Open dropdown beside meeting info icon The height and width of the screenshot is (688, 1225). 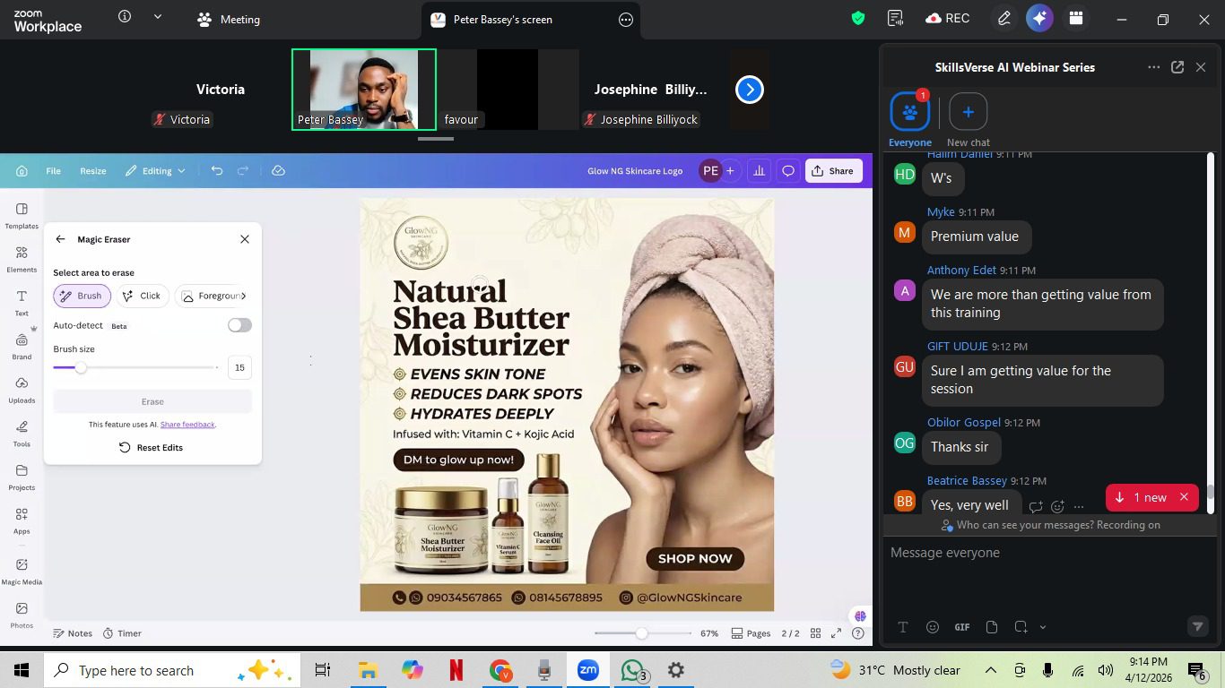(x=158, y=17)
